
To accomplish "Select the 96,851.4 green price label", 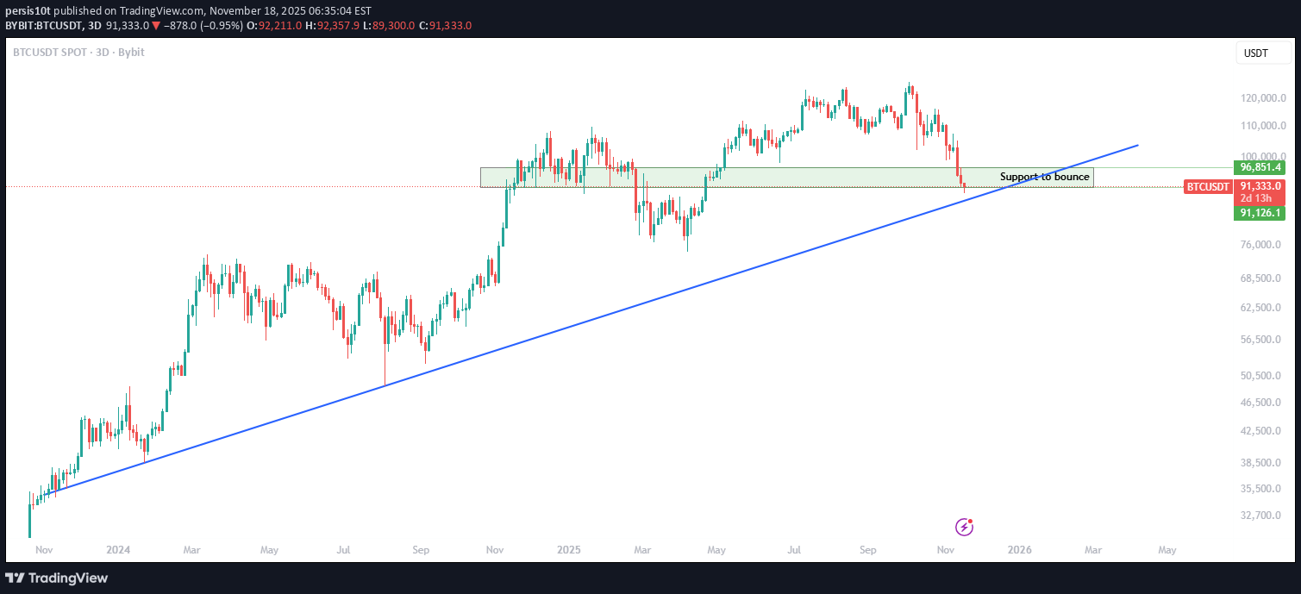I will (x=1260, y=167).
